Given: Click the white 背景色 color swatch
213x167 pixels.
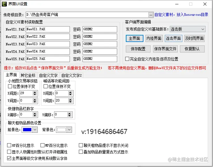Looking at the screenshot, I should coord(62,130).
